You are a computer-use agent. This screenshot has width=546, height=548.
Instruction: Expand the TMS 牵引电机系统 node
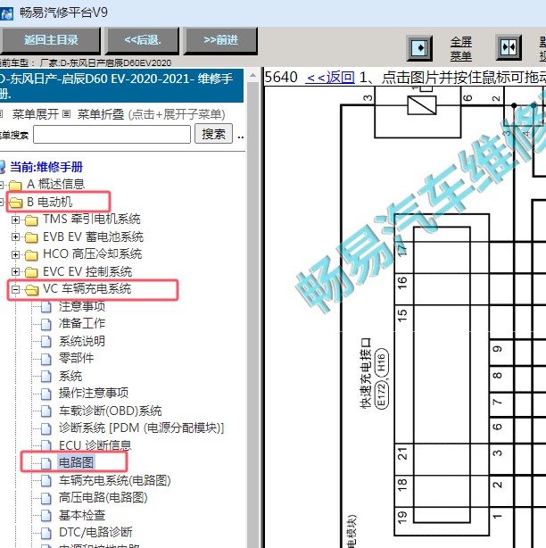point(15,220)
